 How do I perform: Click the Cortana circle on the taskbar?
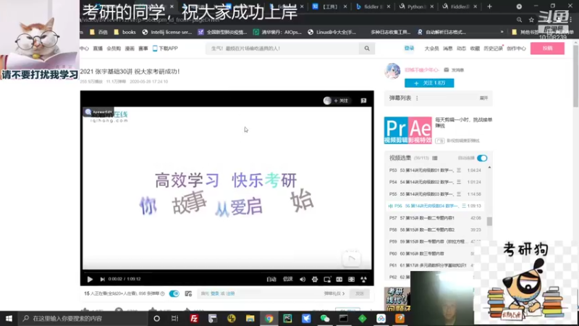156,318
